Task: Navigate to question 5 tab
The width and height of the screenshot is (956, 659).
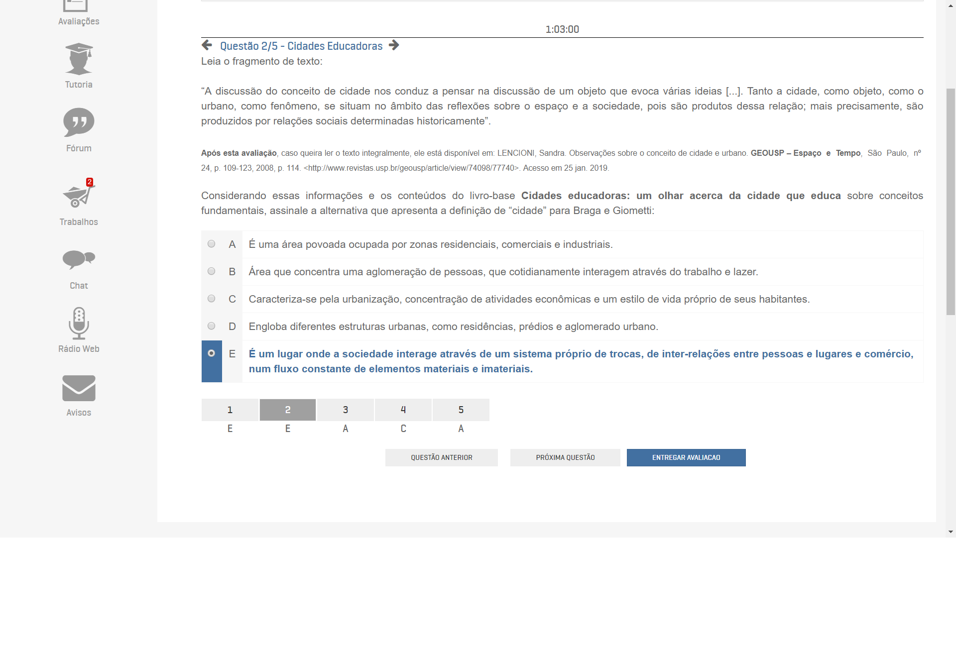Action: tap(461, 409)
